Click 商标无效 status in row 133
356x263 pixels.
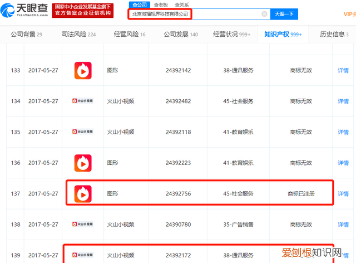[301, 71]
